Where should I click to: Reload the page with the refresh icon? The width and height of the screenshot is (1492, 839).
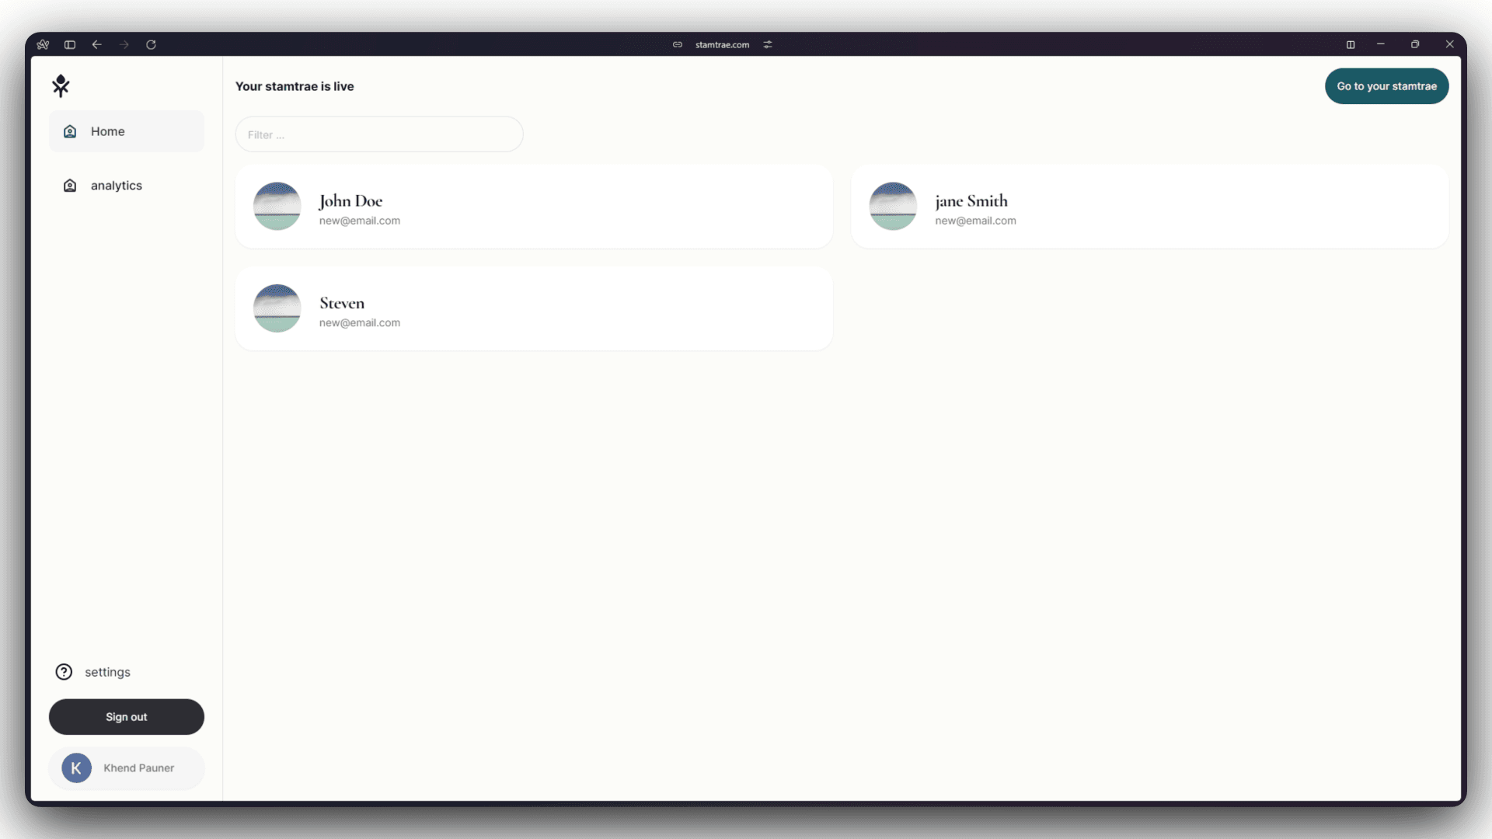[x=152, y=44]
